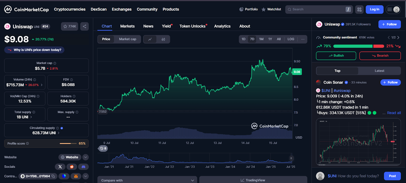The height and width of the screenshot is (183, 406).
Task: Set chart range to 1M
Action: tap(261, 39)
